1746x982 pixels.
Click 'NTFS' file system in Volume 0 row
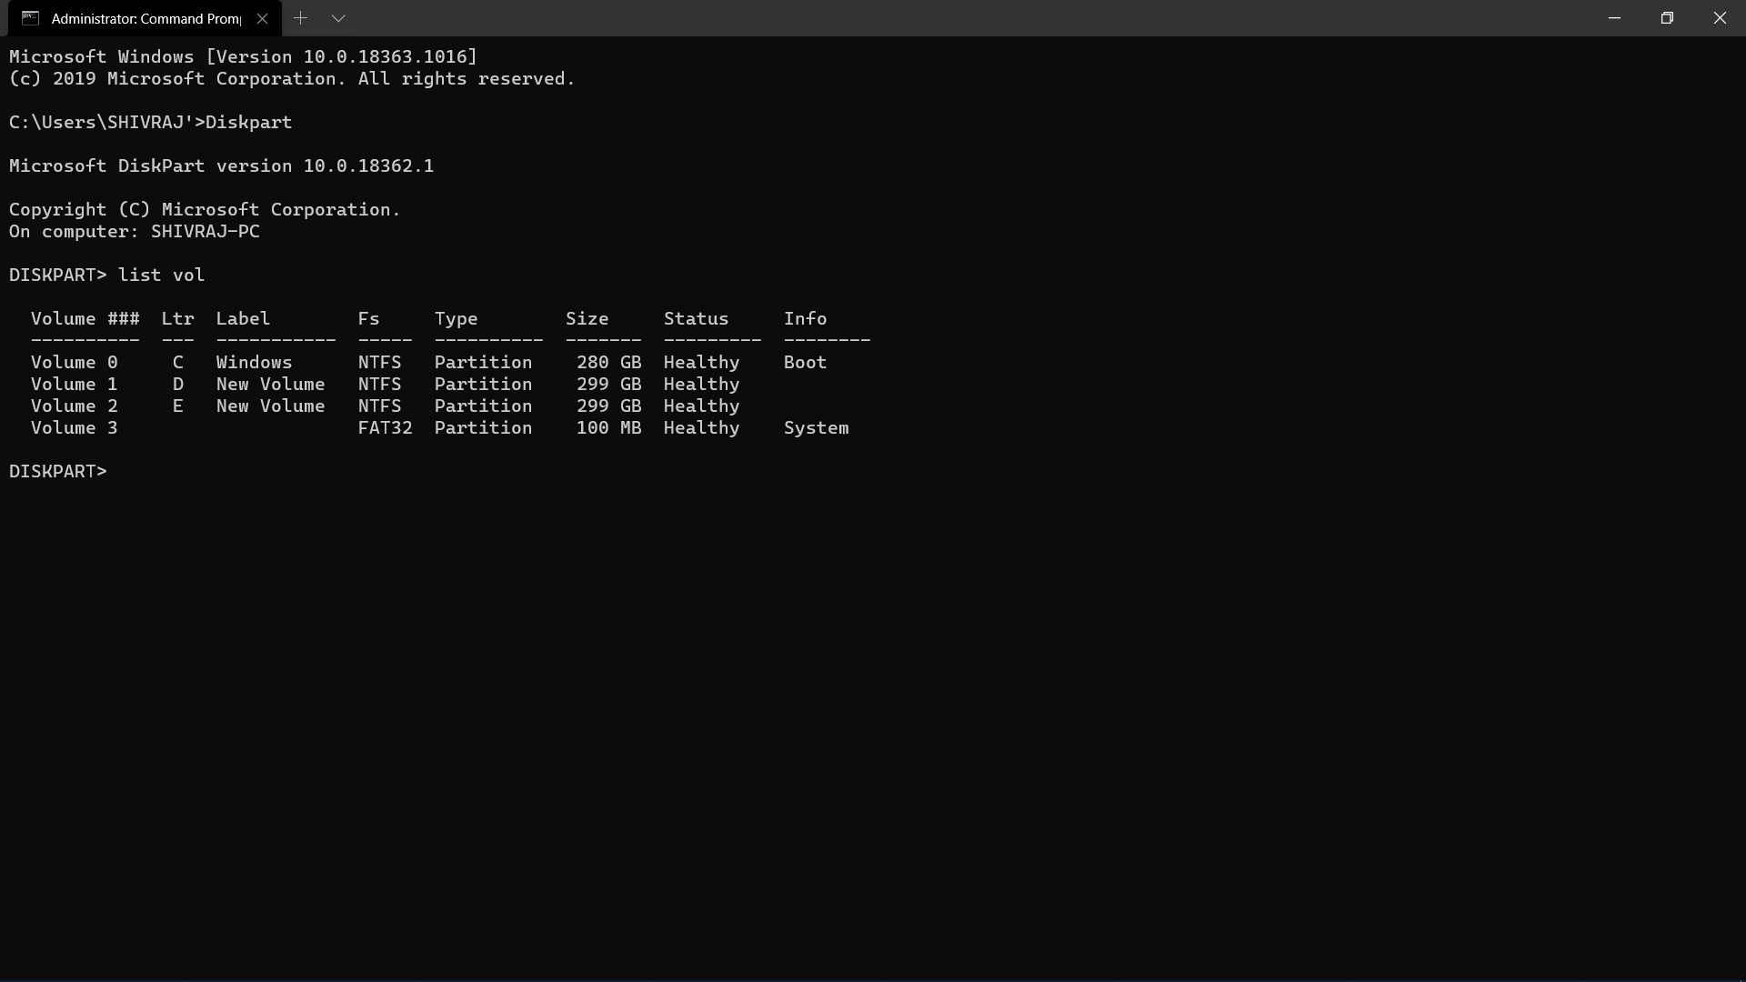379,362
